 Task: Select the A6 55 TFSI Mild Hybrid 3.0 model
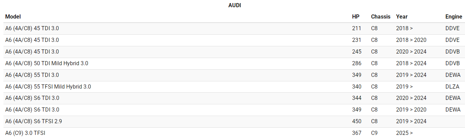click(48, 86)
